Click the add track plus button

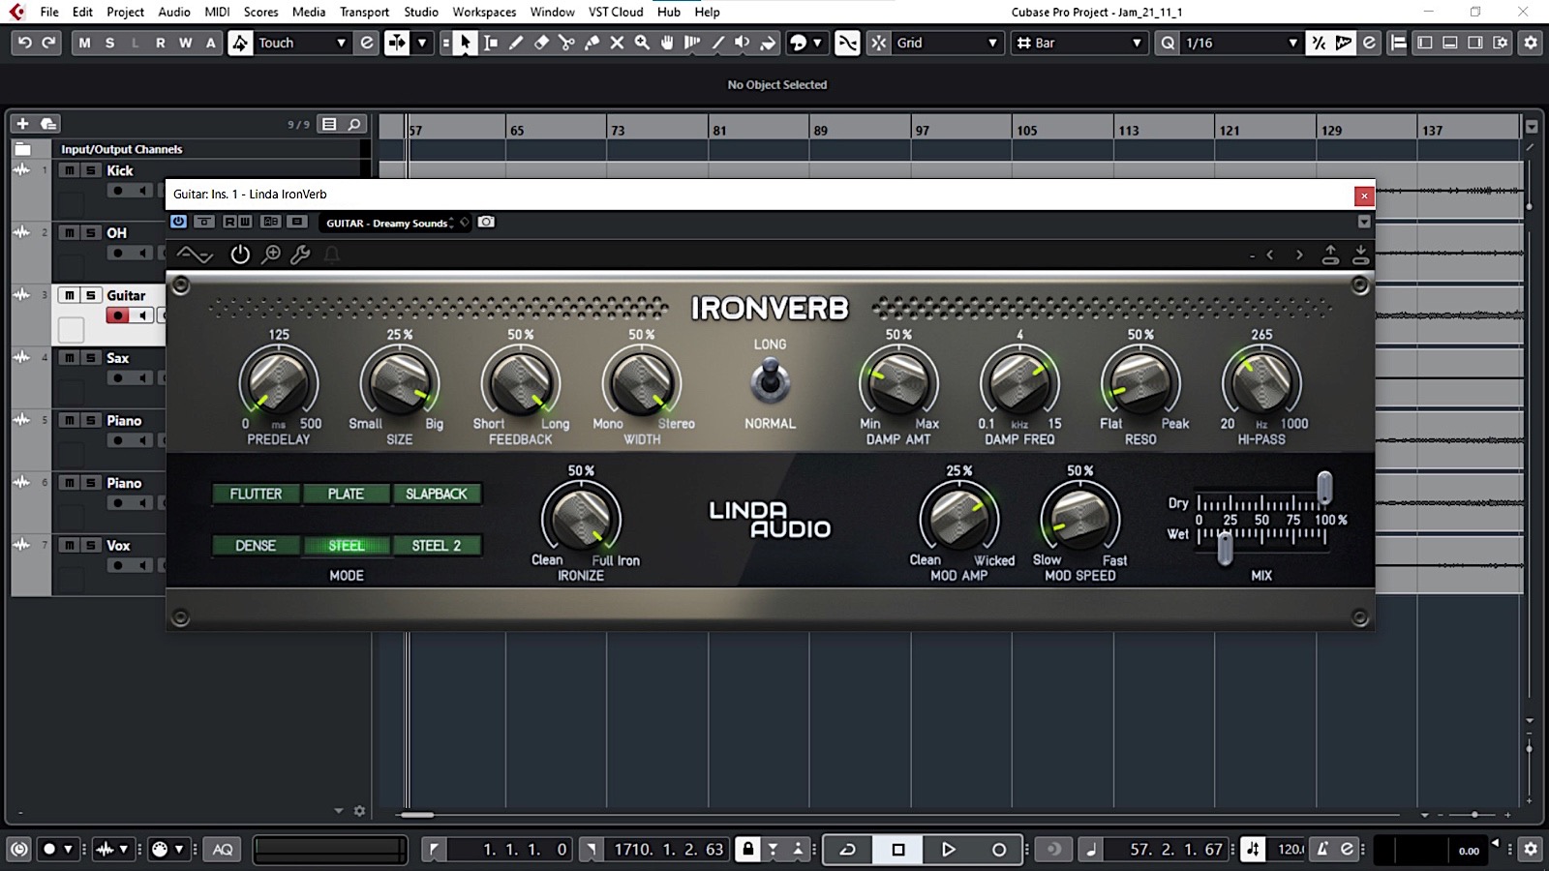22,124
